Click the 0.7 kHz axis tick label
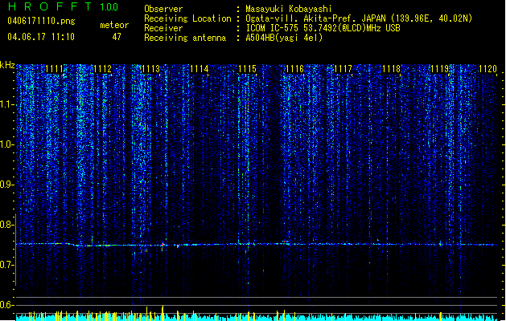Screen dimensions: 506x321 [7, 265]
